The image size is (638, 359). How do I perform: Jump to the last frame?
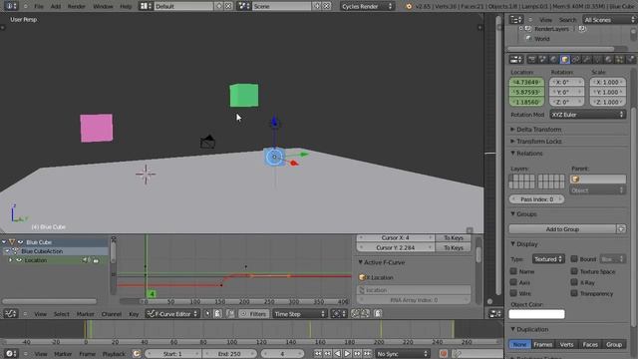367,354
